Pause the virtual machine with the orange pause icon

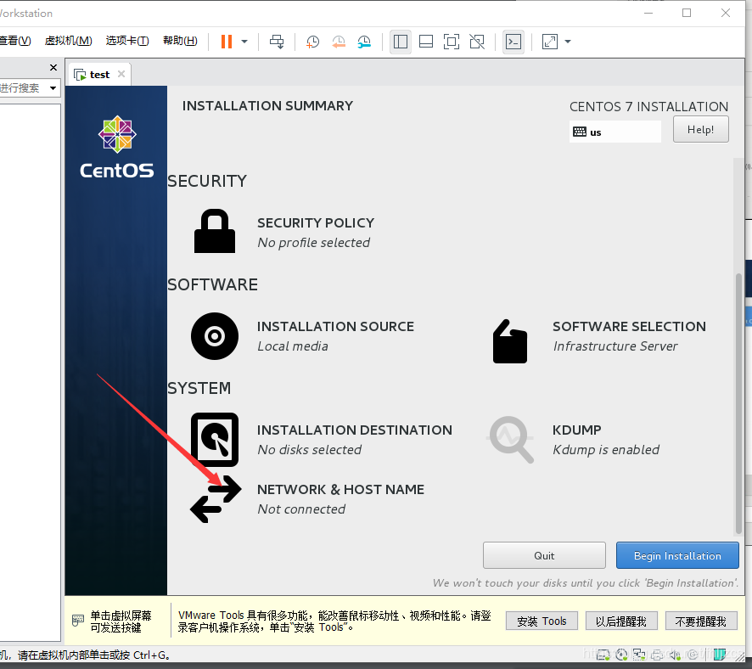[x=227, y=42]
